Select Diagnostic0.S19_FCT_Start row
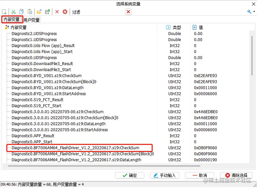 [36, 106]
